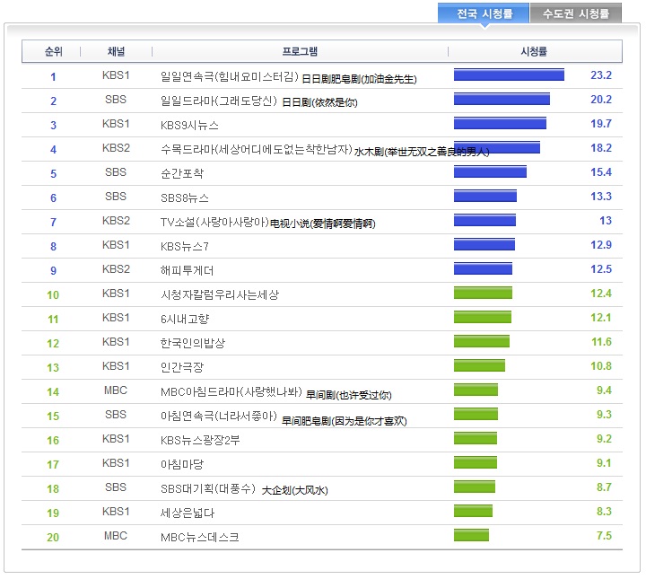Click the 10.8 rating value

point(601,366)
